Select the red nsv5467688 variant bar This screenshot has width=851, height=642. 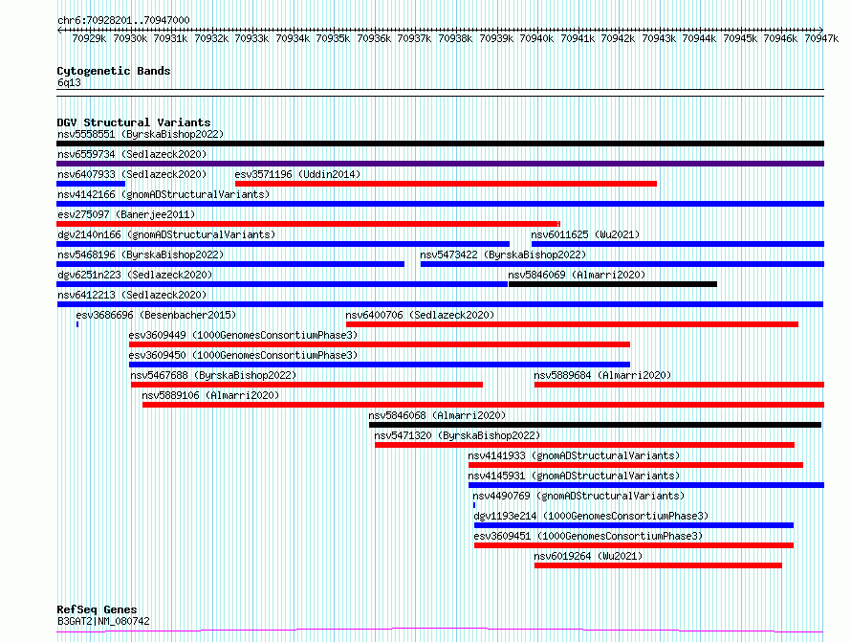click(307, 385)
